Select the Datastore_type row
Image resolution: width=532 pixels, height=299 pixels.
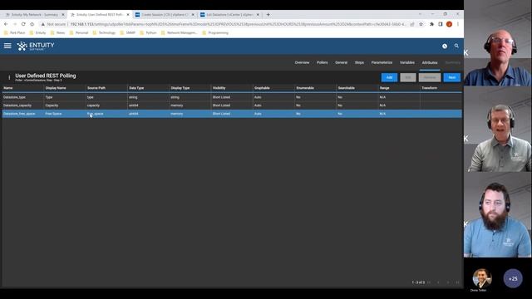232,97
